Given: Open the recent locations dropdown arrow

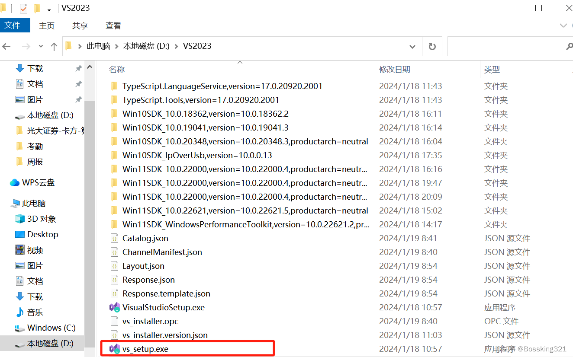Looking at the screenshot, I should [x=41, y=46].
